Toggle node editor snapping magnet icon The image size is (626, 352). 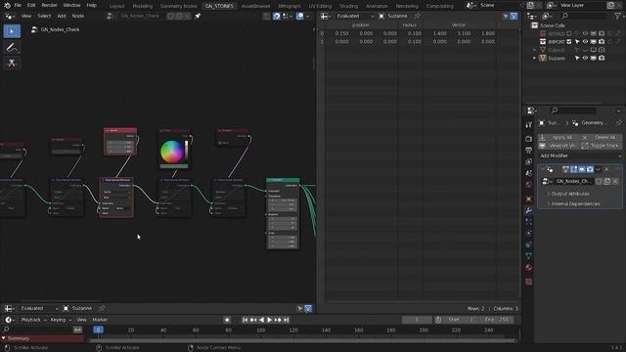(x=277, y=16)
